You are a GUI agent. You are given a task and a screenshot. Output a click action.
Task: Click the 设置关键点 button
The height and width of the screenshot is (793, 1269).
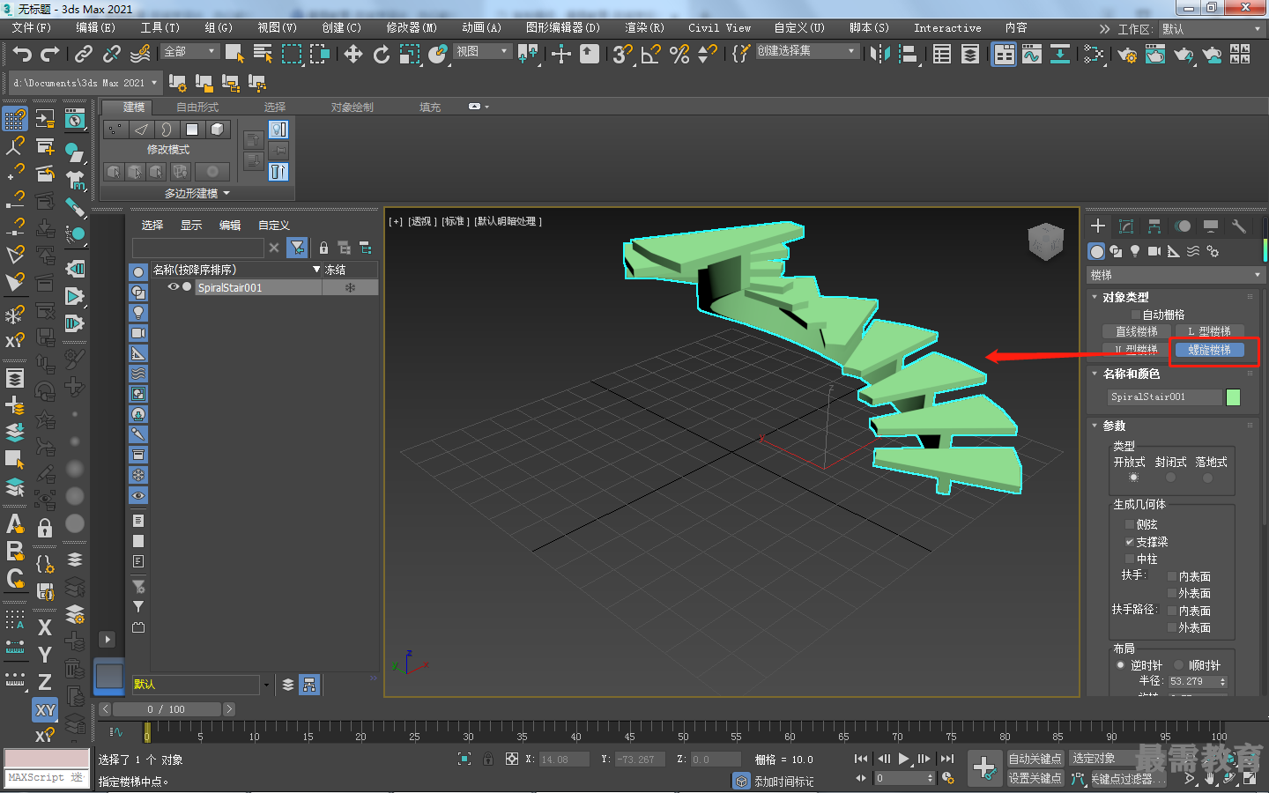(x=1035, y=778)
